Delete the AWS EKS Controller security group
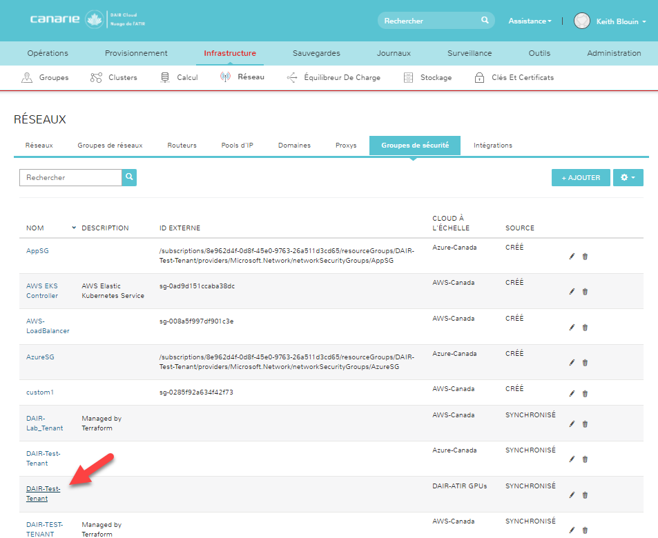 point(585,291)
